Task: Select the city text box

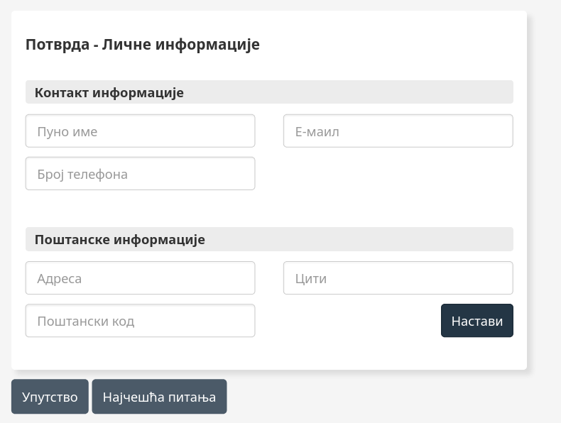Action: (398, 278)
